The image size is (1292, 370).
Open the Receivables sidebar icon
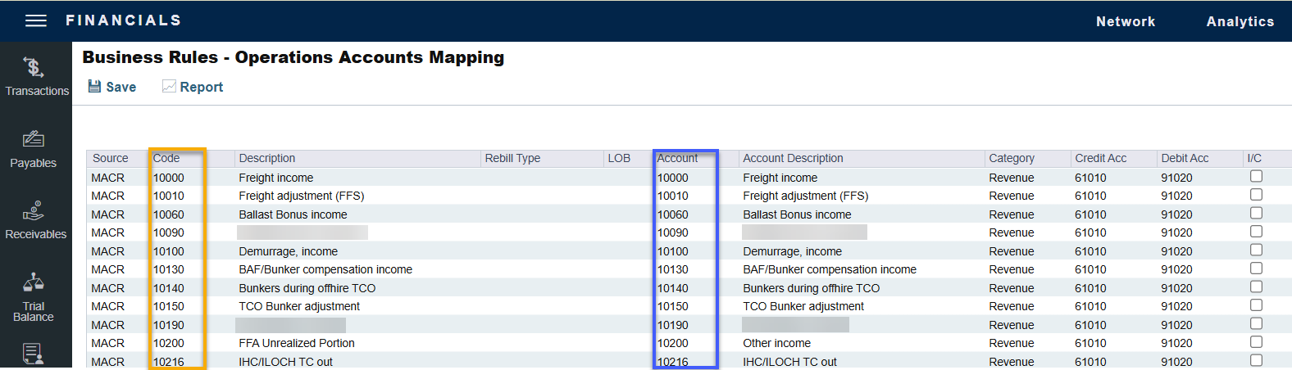click(x=34, y=211)
